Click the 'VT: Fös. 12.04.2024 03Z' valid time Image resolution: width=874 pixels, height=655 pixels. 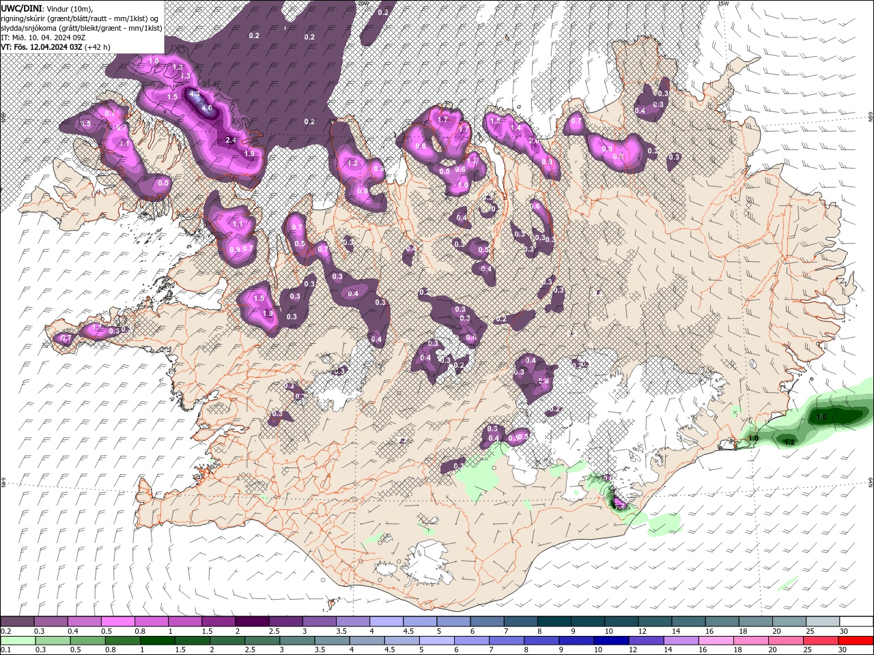(x=42, y=47)
